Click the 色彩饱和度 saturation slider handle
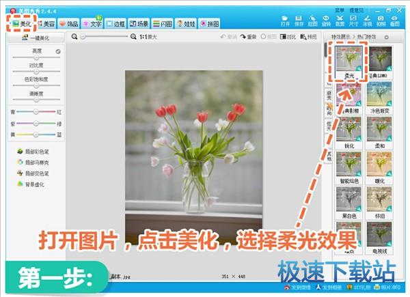The height and width of the screenshot is (297, 410). click(x=36, y=85)
